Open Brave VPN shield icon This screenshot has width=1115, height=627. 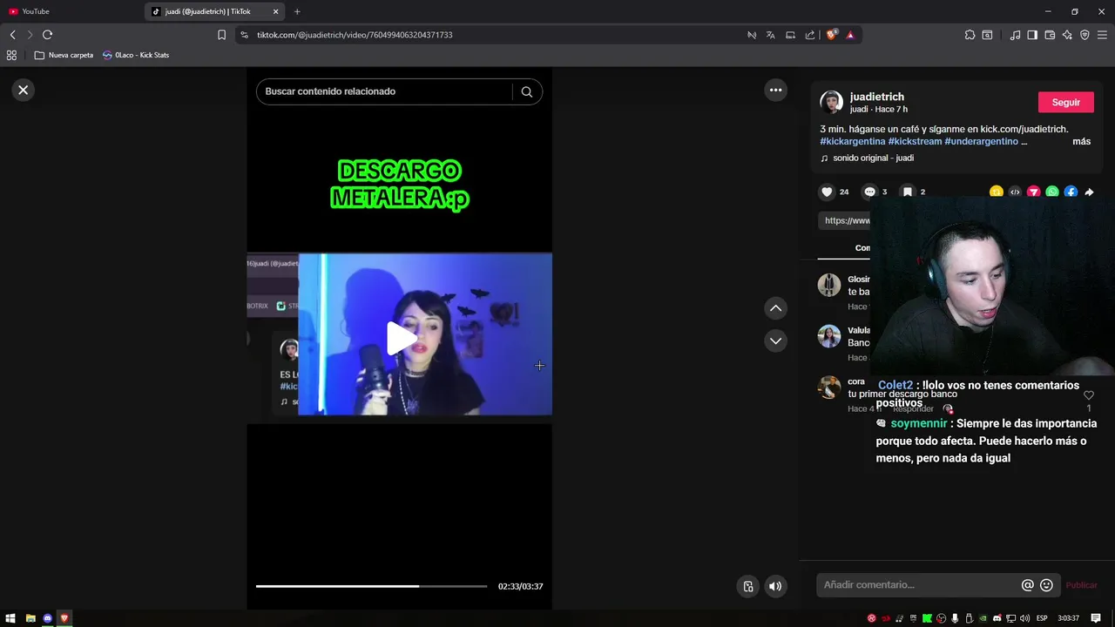[x=1085, y=35]
